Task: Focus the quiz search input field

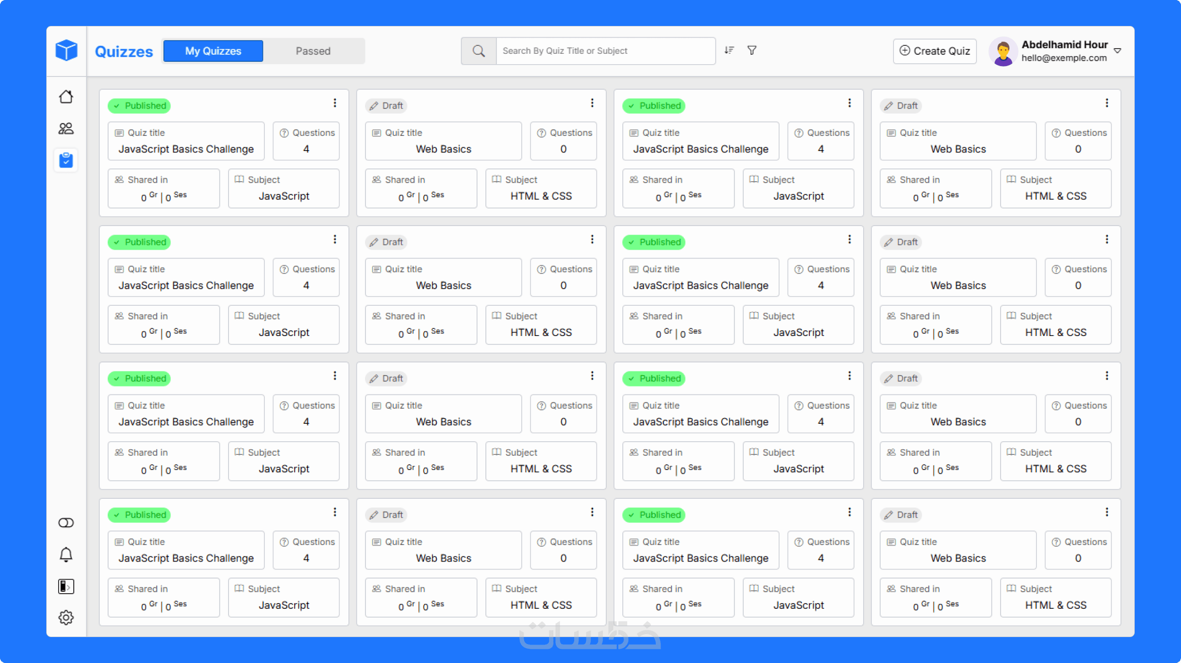Action: 605,51
